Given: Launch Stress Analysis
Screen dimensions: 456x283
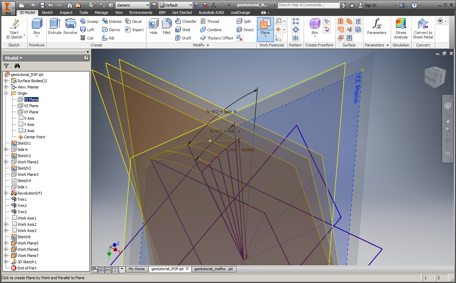Looking at the screenshot, I should (401, 29).
